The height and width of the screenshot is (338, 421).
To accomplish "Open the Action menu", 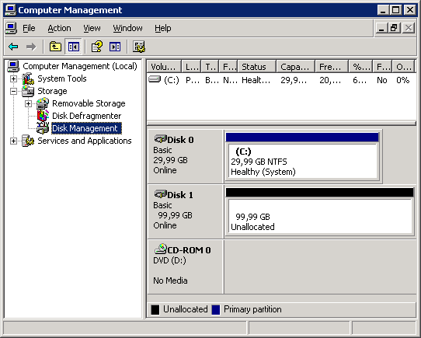I will pos(59,28).
